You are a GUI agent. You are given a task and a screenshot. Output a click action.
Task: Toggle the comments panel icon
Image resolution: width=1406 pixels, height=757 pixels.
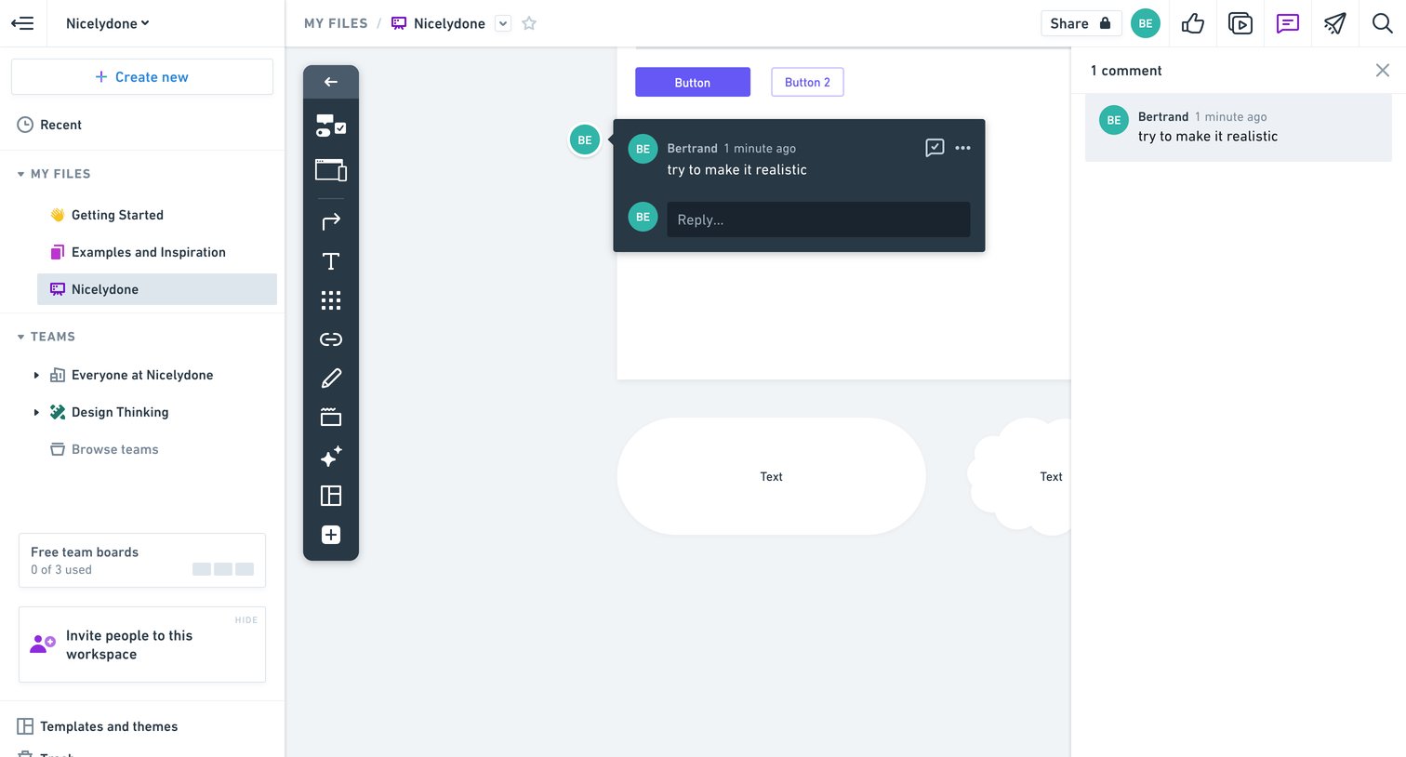(1288, 23)
